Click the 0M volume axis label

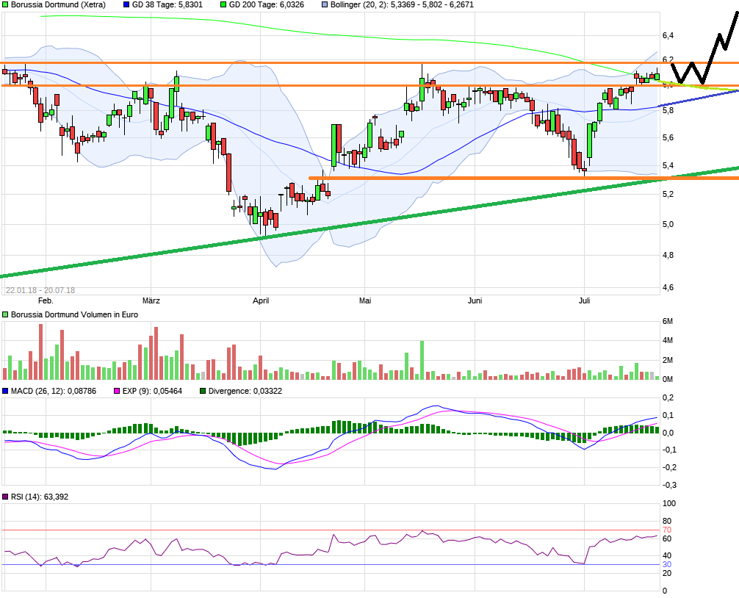(x=667, y=379)
